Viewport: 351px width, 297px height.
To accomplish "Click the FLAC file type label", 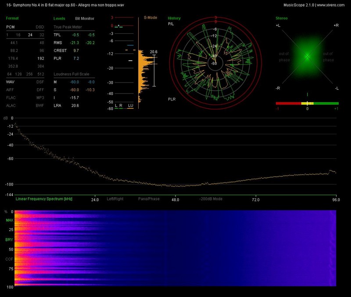I will pos(11,97).
